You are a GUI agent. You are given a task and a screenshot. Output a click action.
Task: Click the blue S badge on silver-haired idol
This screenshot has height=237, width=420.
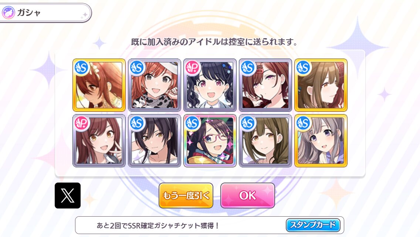pos(304,123)
